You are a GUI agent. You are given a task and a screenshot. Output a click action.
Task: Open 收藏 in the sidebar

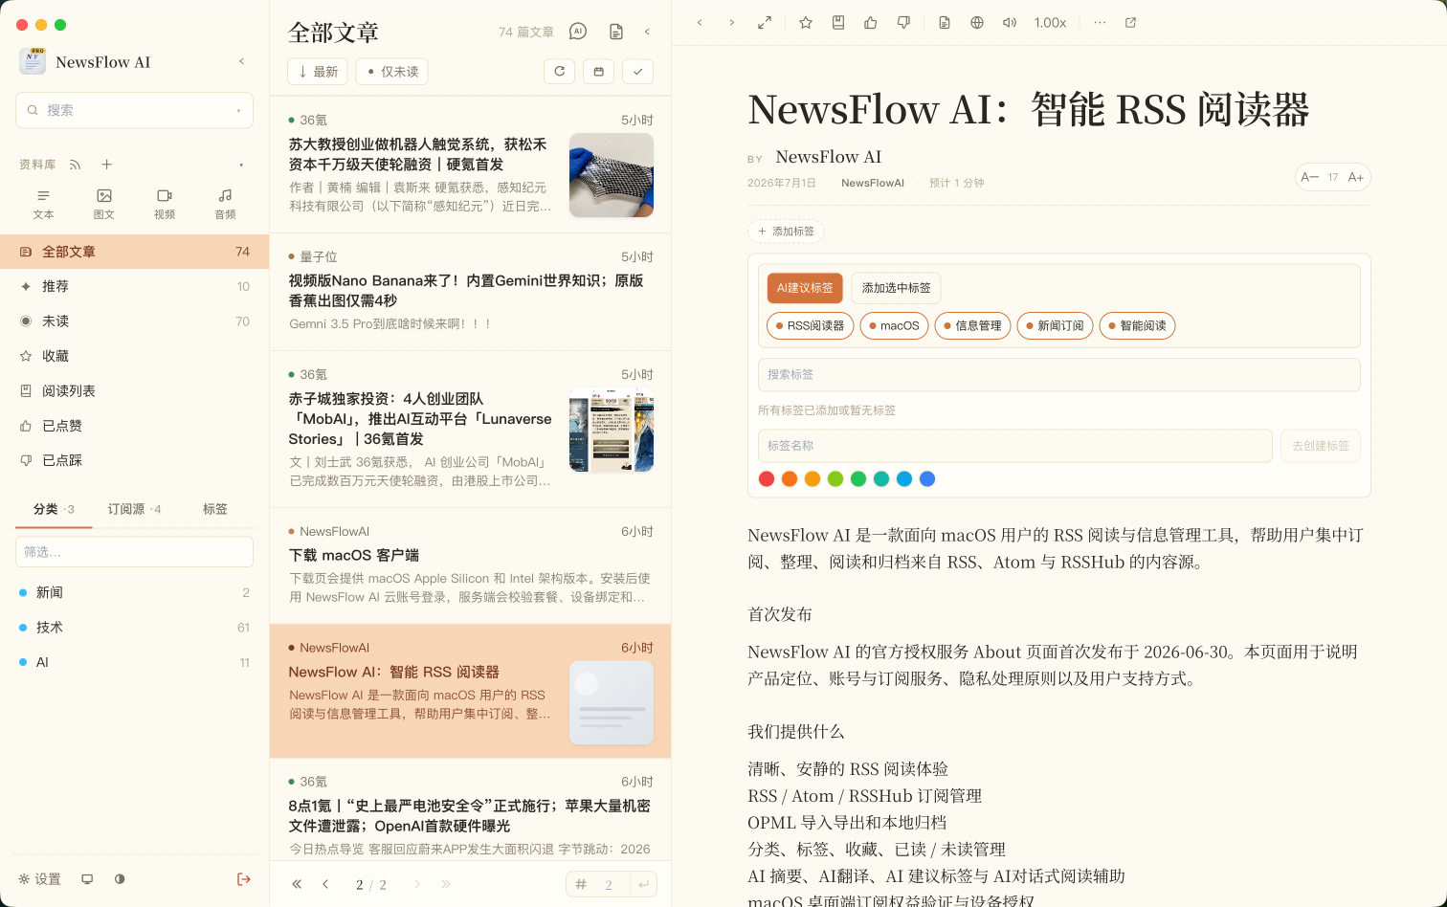pyautogui.click(x=134, y=356)
